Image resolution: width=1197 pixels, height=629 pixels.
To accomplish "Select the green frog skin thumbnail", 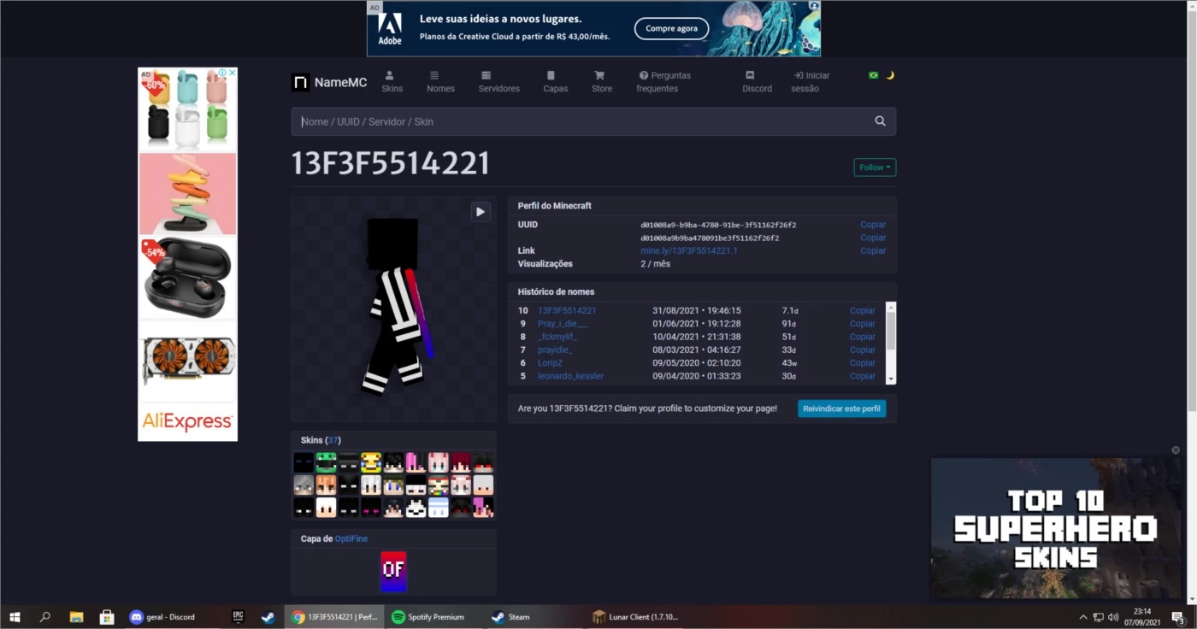I will point(326,462).
